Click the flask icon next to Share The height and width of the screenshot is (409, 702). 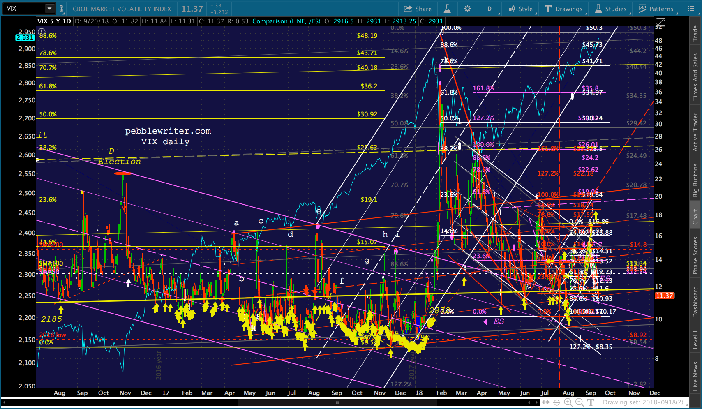tap(447, 9)
